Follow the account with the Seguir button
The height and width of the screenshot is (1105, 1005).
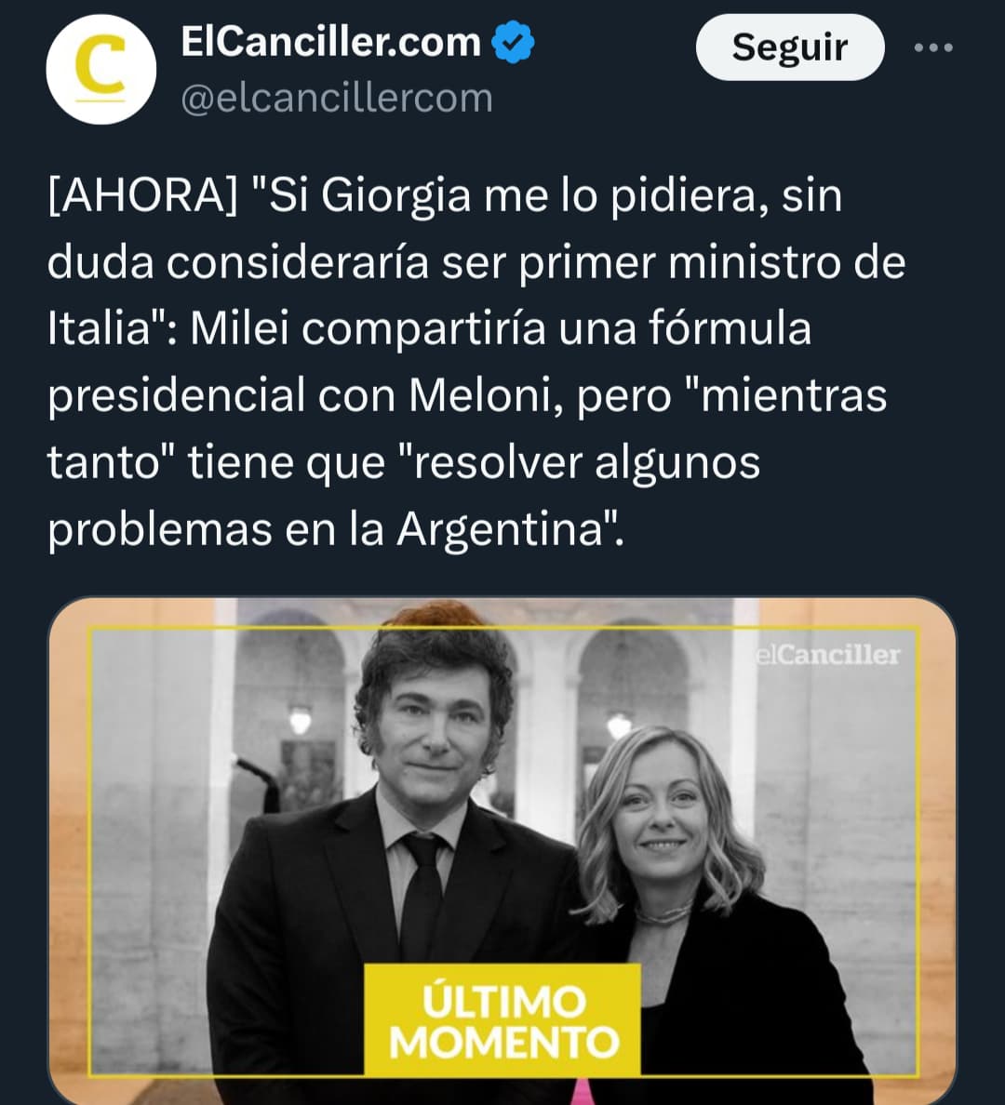point(790,47)
